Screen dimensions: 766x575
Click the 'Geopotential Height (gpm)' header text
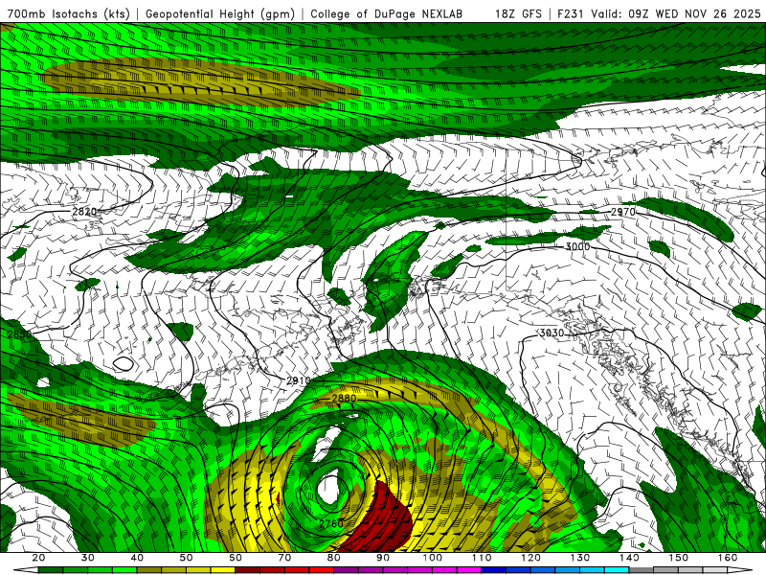pos(220,13)
